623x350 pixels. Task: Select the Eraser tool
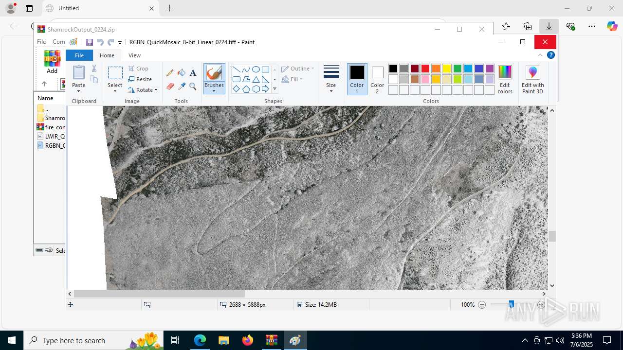[x=170, y=87]
